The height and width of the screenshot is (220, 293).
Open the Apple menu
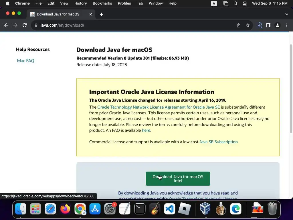[x=7, y=3]
